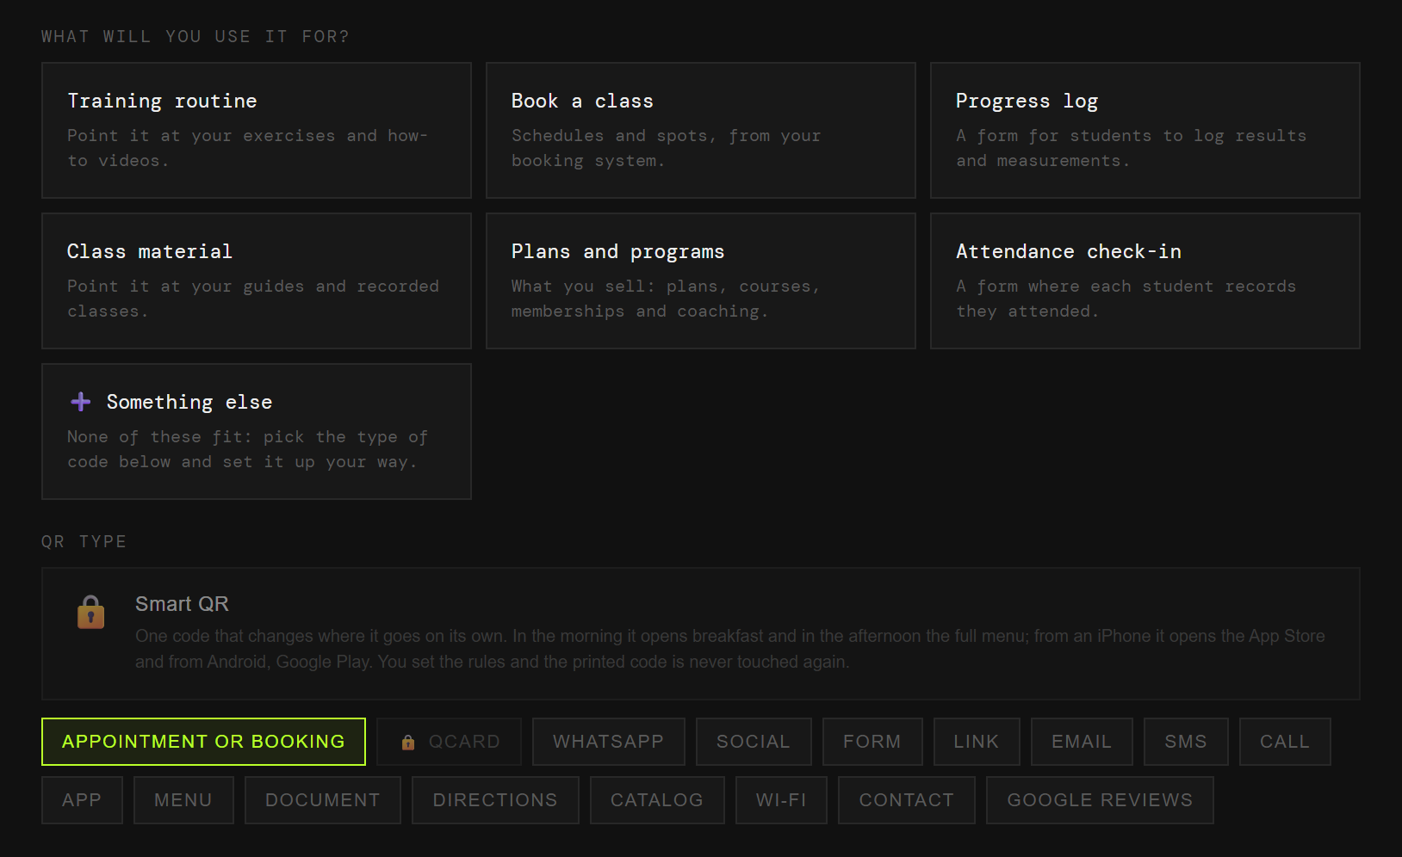Select the Google Reviews QR type
Screen dimensions: 1402x857
click(1100, 800)
